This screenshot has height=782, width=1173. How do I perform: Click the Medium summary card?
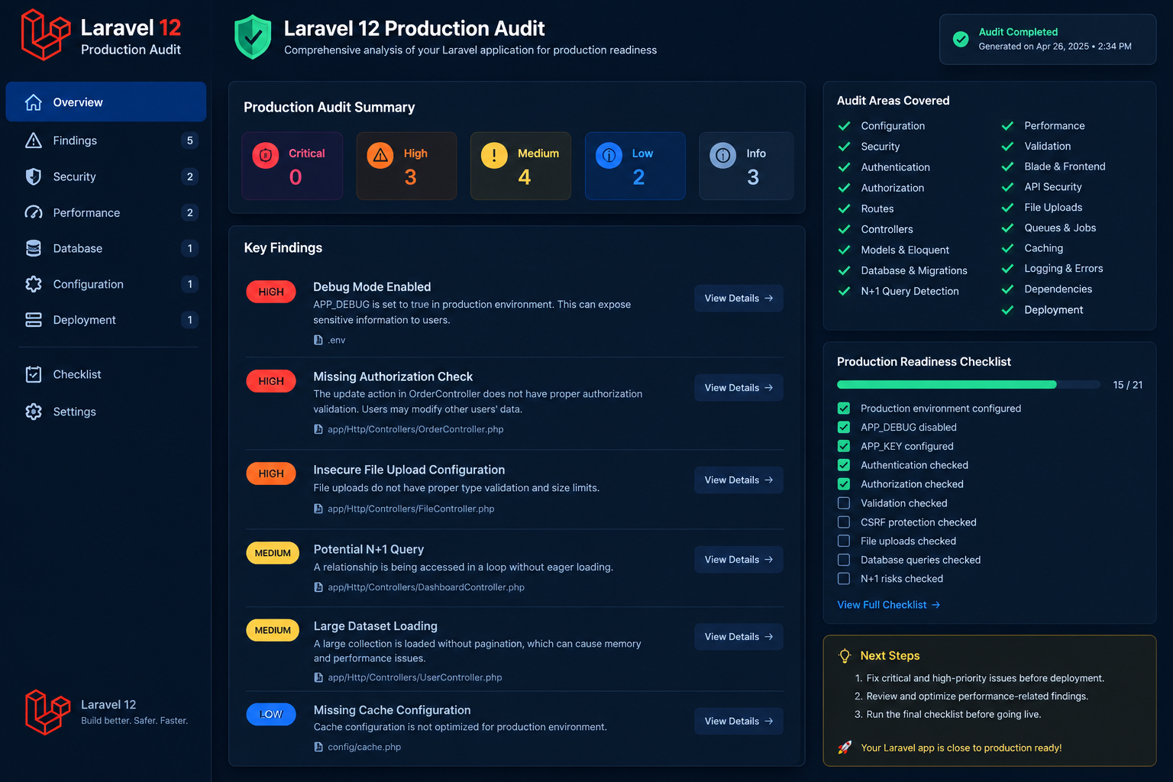pos(521,166)
